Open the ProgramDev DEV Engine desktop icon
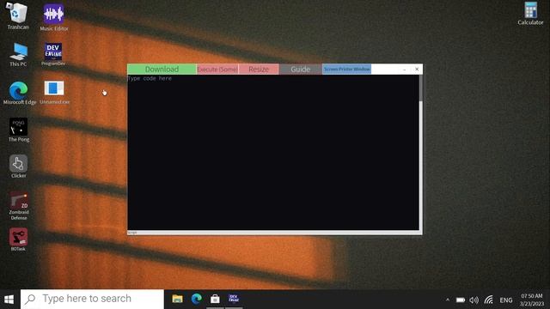This screenshot has height=309, width=550. pos(53,54)
